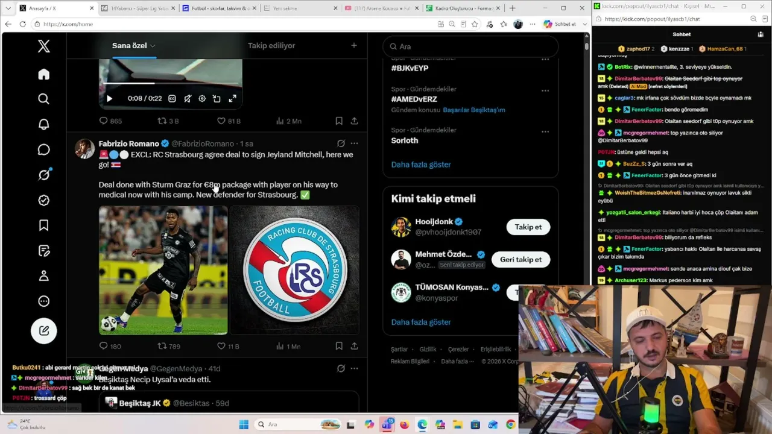Seek along the video progress bar
Viewport: 772px width, 434px height.
171,83
